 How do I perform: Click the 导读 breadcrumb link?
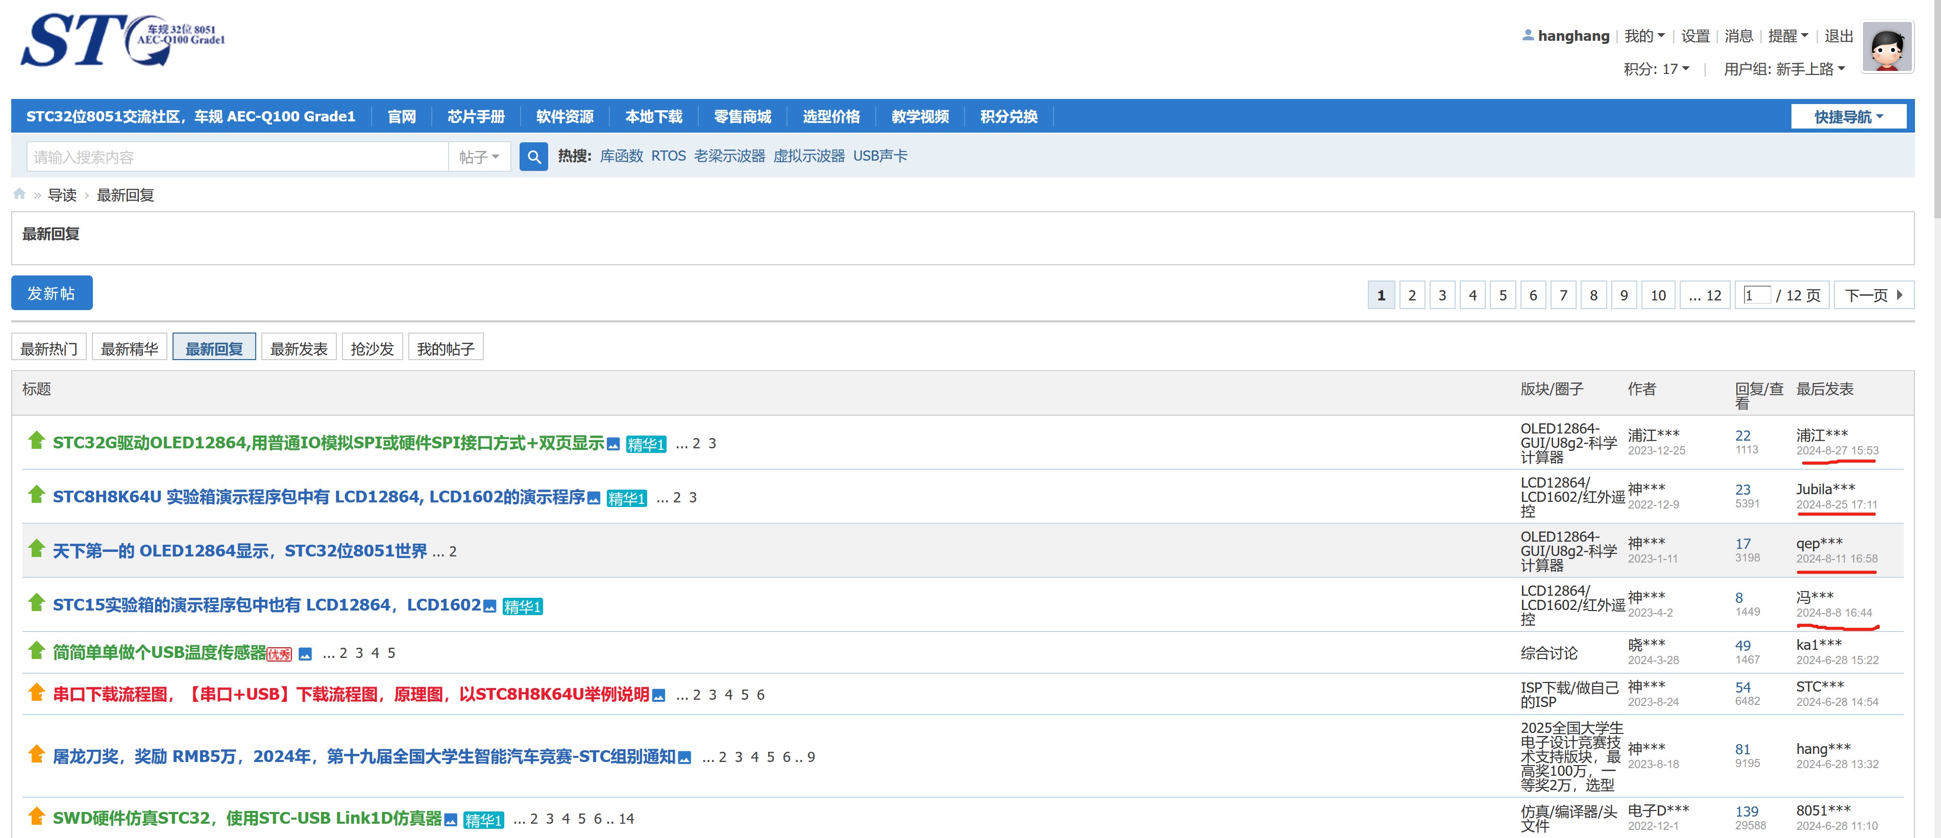62,195
